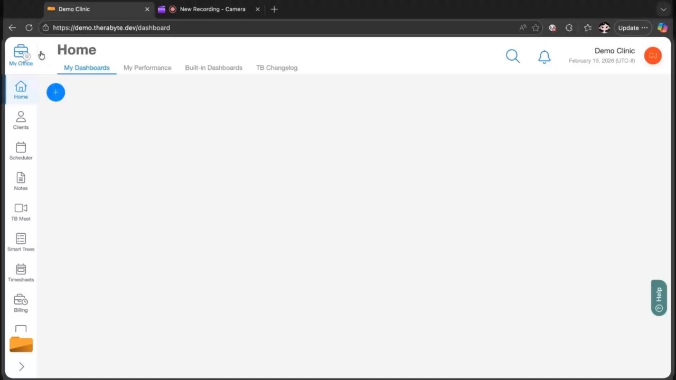
Task: Open browser extensions puzzle icon
Action: pos(569,27)
